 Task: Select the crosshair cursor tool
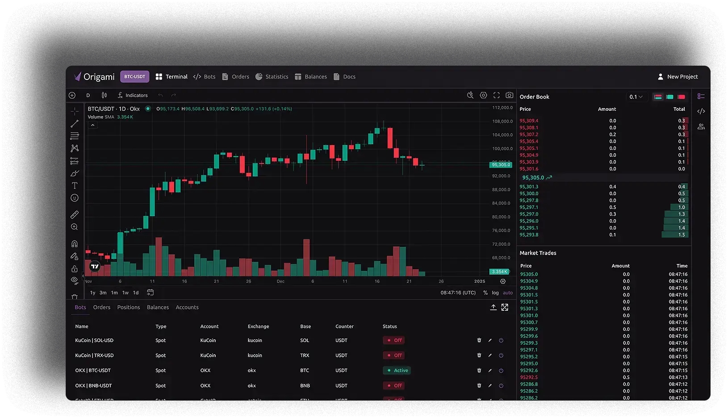75,111
